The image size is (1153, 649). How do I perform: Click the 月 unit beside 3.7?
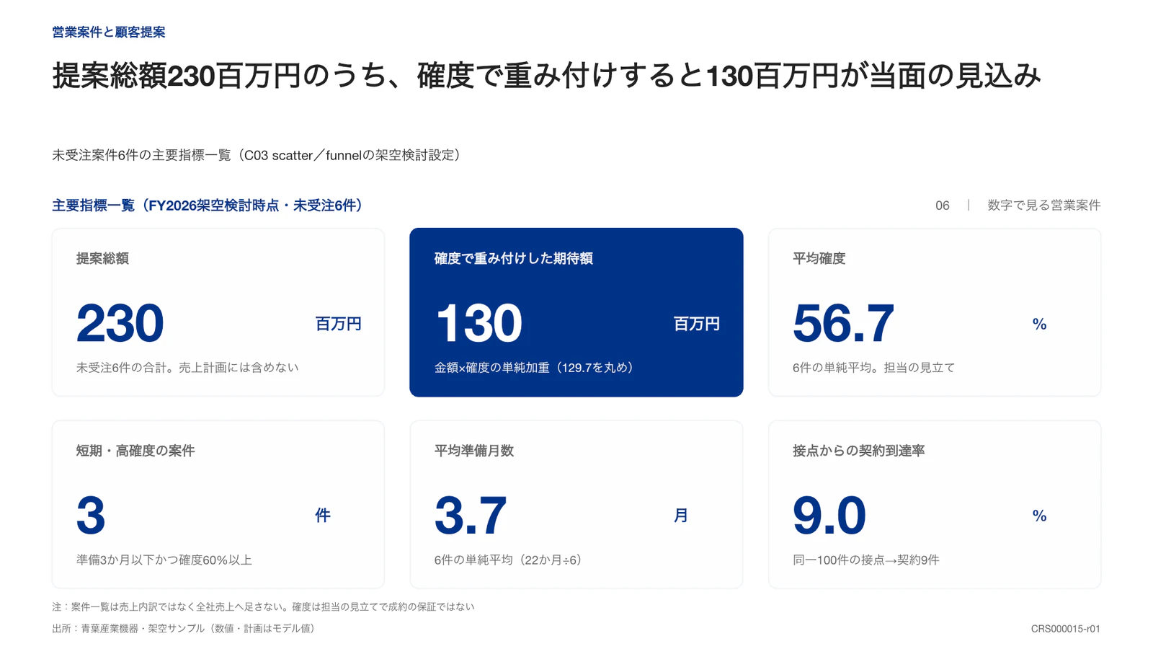[681, 516]
